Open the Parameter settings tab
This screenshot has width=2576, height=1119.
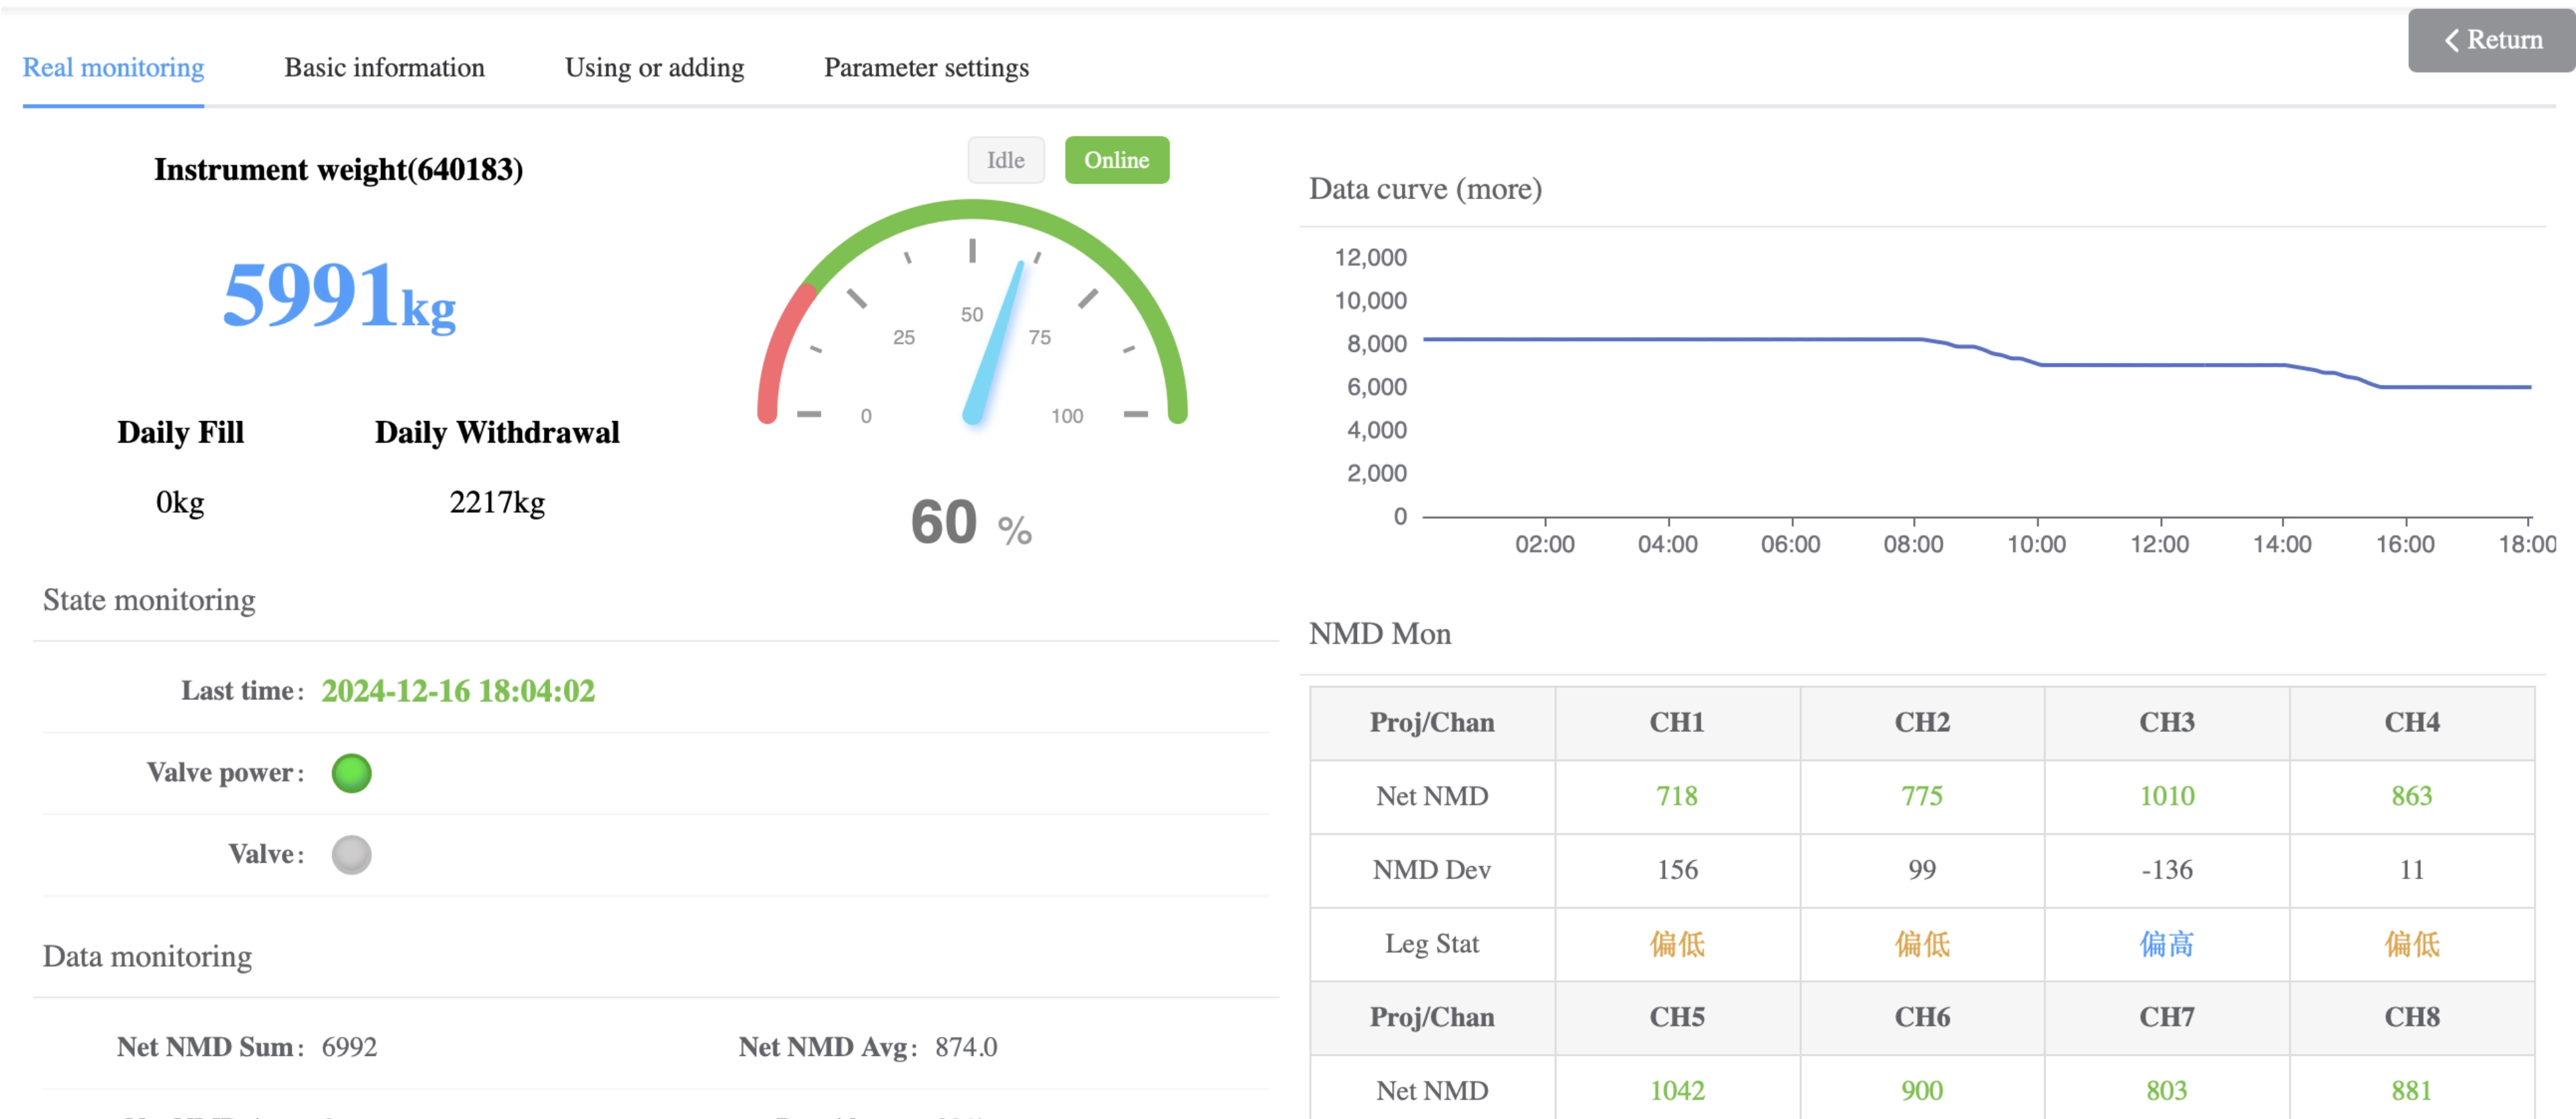click(926, 67)
